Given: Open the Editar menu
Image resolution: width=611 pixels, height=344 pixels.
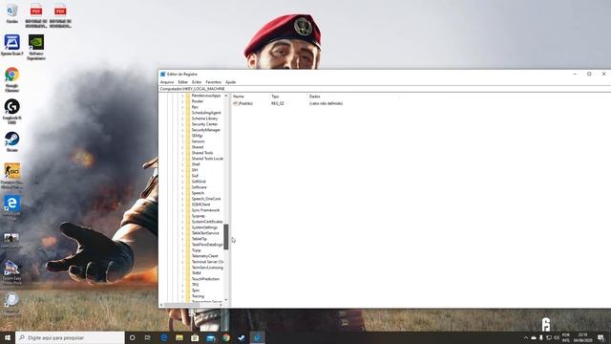Looking at the screenshot, I should (x=182, y=82).
